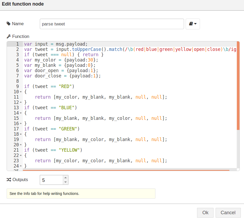Click the fold-end arrow at line 12
244x219 pixels.
(x=21, y=103)
